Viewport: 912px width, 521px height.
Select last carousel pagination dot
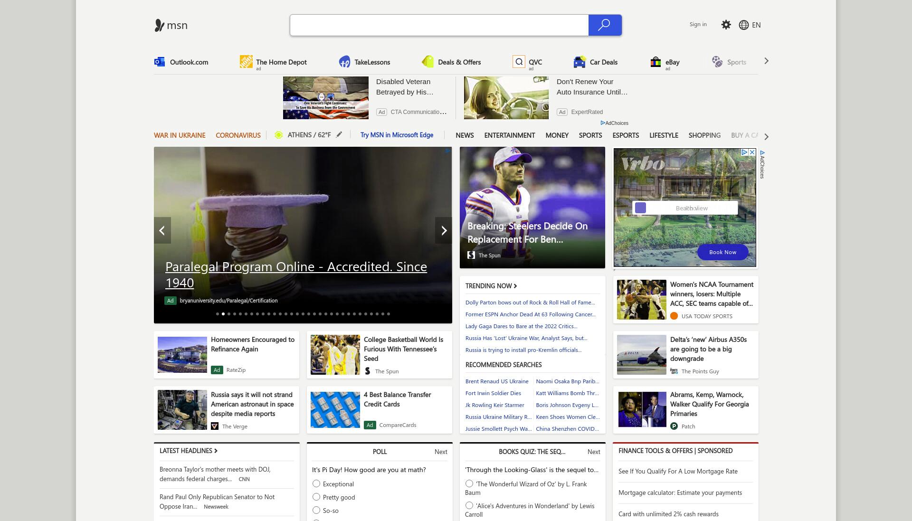point(389,314)
